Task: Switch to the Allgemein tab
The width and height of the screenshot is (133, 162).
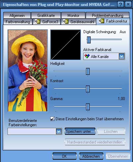Action: coord(17,15)
